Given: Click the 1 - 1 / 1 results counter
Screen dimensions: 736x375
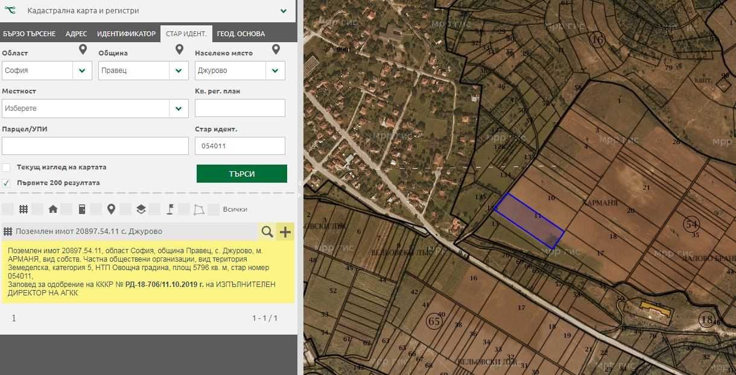Looking at the screenshot, I should pyautogui.click(x=265, y=318).
